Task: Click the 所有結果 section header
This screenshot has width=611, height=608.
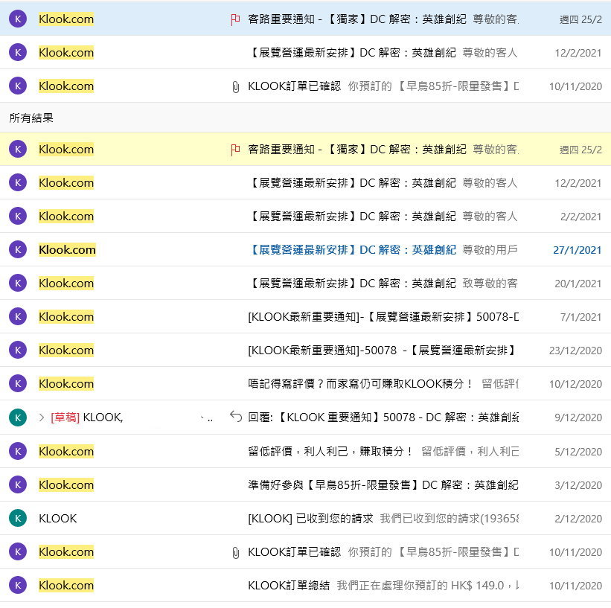Action: (x=31, y=118)
